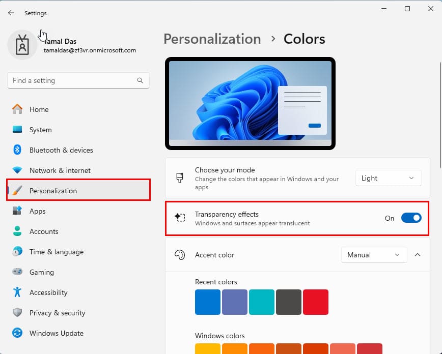Go to System settings
442x354 pixels.
tap(78, 130)
